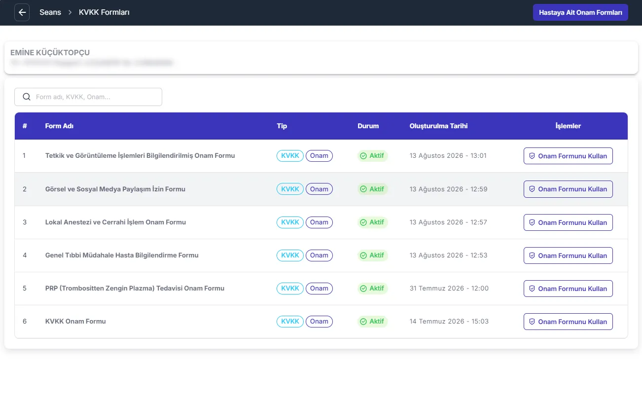Click the KVKK tag in the Lokal Anestezi row
The image size is (642, 401).
(x=290, y=222)
